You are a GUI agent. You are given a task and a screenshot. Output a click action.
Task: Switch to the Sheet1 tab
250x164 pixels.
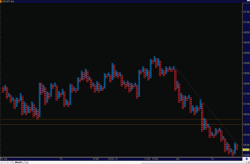(x=18, y=162)
